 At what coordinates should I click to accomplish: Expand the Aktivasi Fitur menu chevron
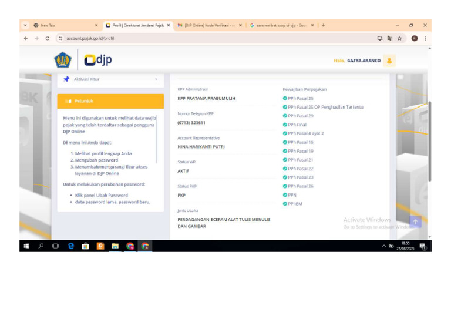pos(156,79)
